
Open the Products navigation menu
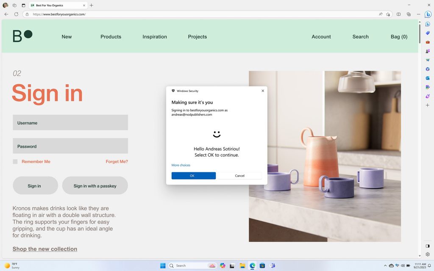click(x=111, y=37)
